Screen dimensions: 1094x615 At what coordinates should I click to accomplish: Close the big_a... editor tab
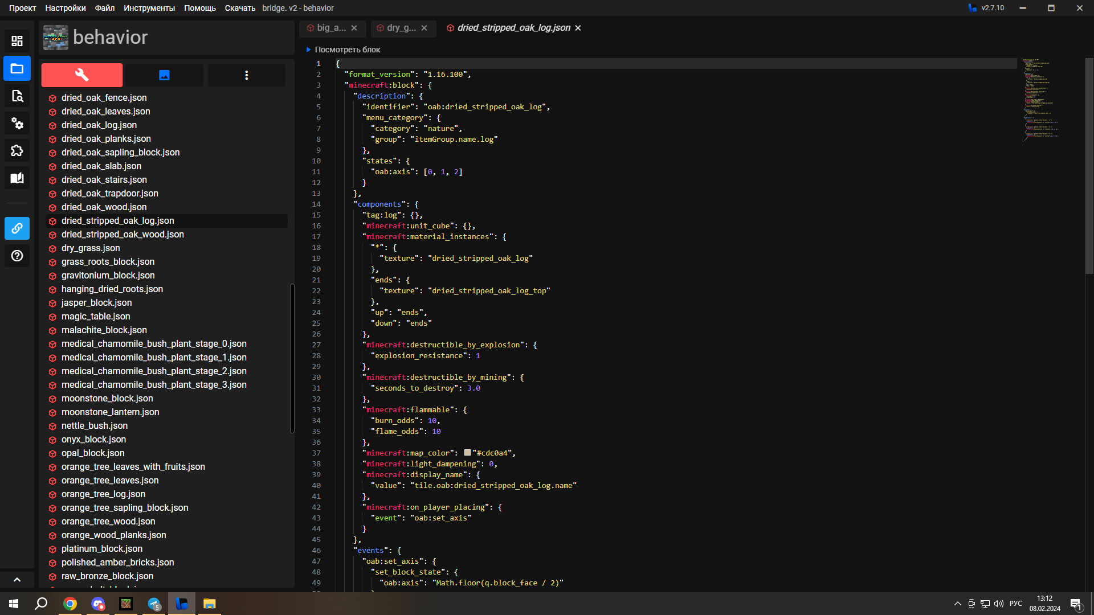coord(354,28)
